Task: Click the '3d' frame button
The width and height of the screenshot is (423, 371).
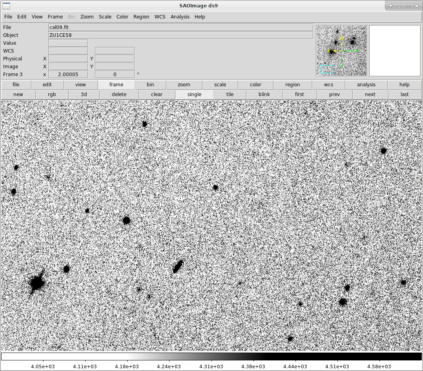Action: click(84, 95)
